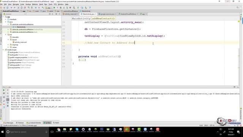Viewport: 243px width, 137px height.
Task: Expand the res folder arrow
Action: pos(6,35)
